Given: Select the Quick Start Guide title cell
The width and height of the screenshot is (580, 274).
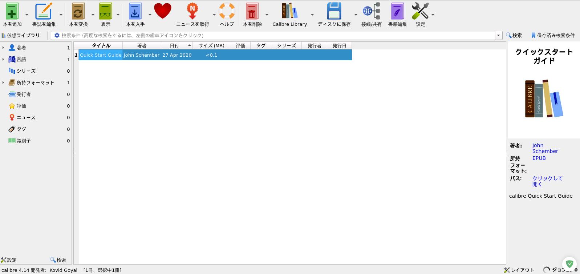Looking at the screenshot, I should [x=101, y=55].
